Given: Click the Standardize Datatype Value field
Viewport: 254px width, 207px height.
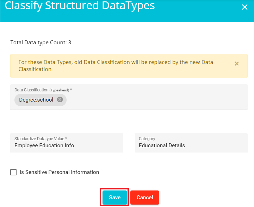Looking at the screenshot, I should [67, 143].
